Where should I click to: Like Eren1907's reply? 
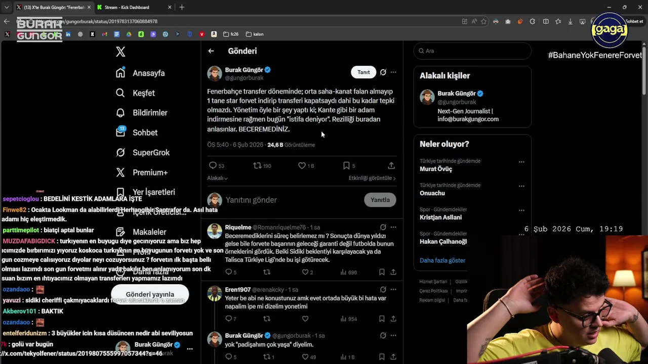click(x=305, y=318)
